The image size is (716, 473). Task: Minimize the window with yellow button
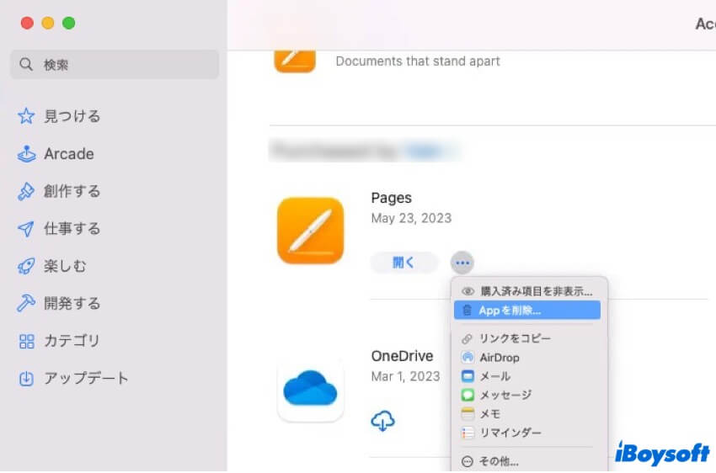click(x=48, y=23)
